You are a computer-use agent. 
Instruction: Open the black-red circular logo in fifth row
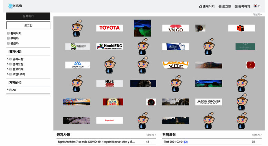[151, 102]
